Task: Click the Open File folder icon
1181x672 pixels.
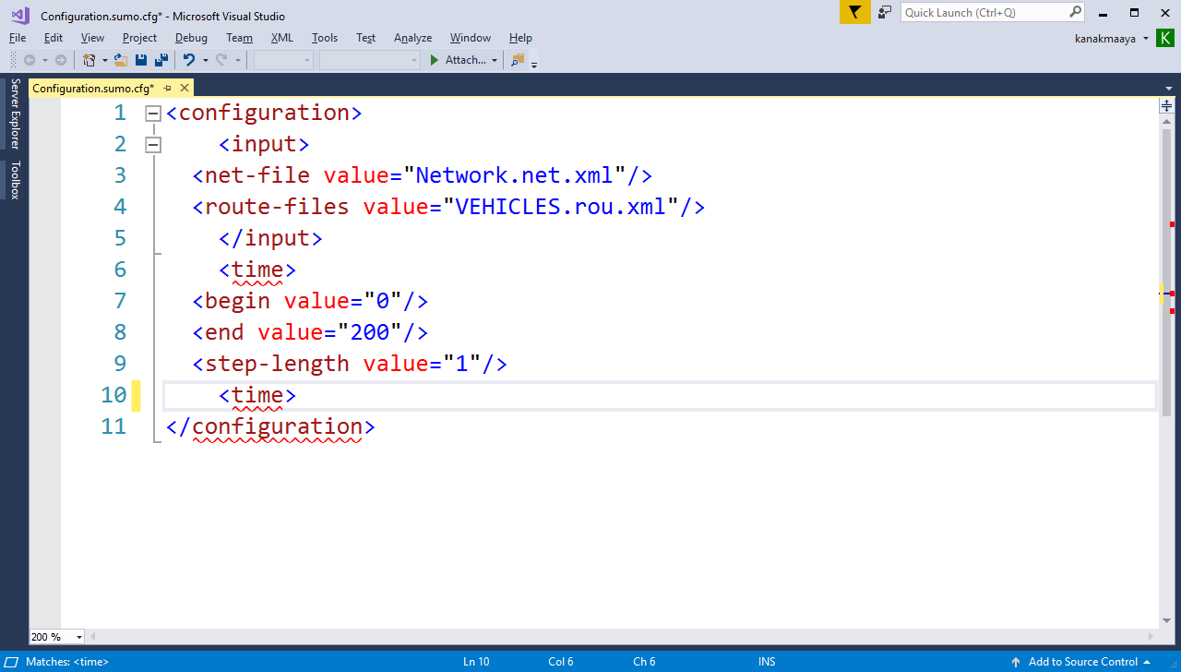Action: [x=120, y=60]
